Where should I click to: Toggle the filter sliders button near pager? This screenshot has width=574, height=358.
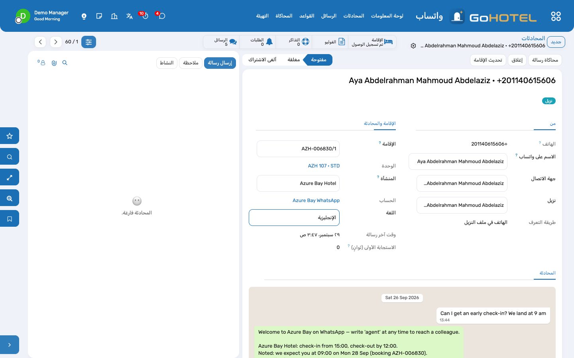(x=88, y=42)
